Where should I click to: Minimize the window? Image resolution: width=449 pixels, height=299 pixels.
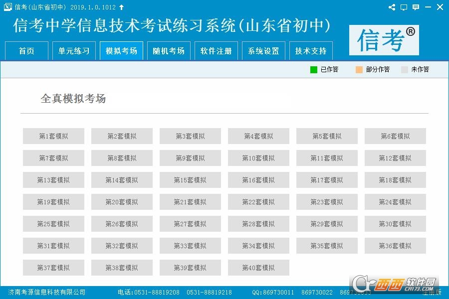pos(428,7)
